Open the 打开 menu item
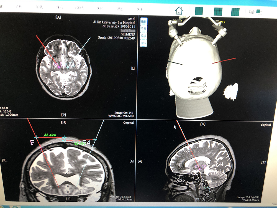This screenshot has height=208, width=277. click(x=19, y=7)
